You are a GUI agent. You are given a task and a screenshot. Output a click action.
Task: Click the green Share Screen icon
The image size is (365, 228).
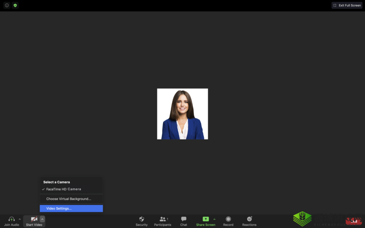[x=205, y=219]
